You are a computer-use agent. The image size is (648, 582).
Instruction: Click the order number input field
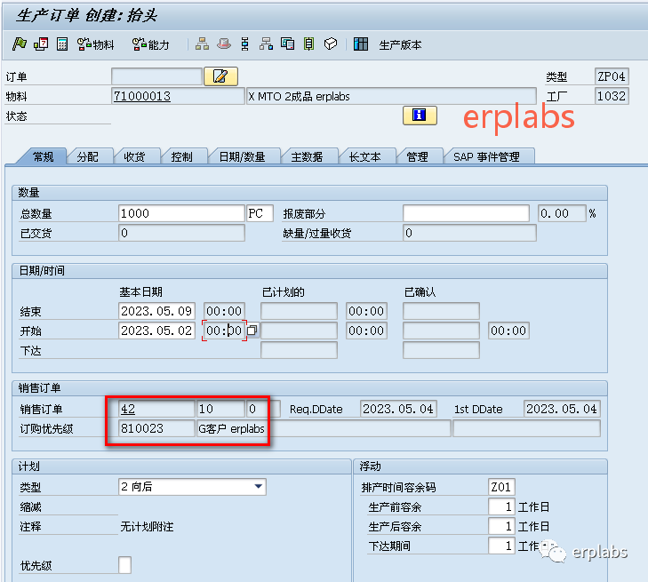point(156,76)
